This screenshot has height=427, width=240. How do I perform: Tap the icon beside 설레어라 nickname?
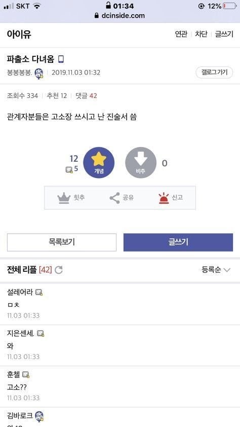pyautogui.click(x=39, y=293)
